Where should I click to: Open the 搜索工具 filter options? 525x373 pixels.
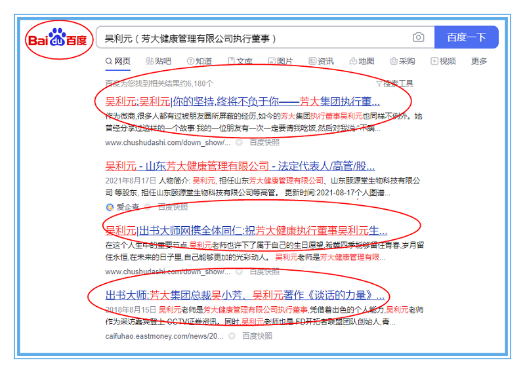(394, 83)
